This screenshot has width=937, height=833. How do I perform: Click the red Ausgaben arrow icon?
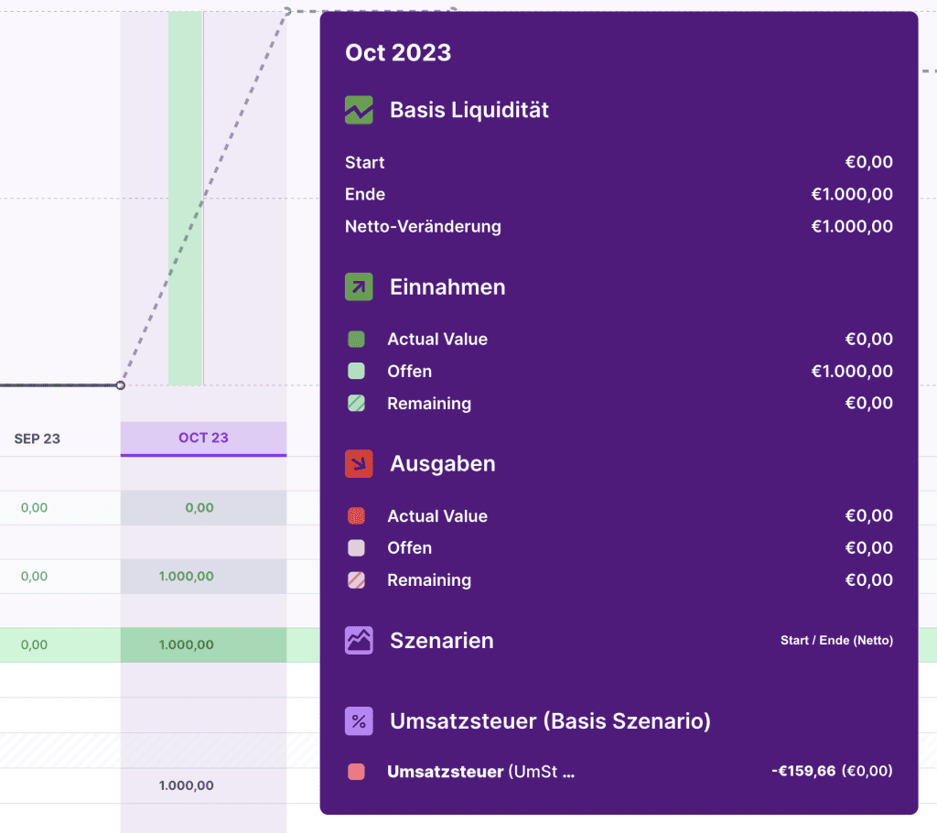[359, 464]
